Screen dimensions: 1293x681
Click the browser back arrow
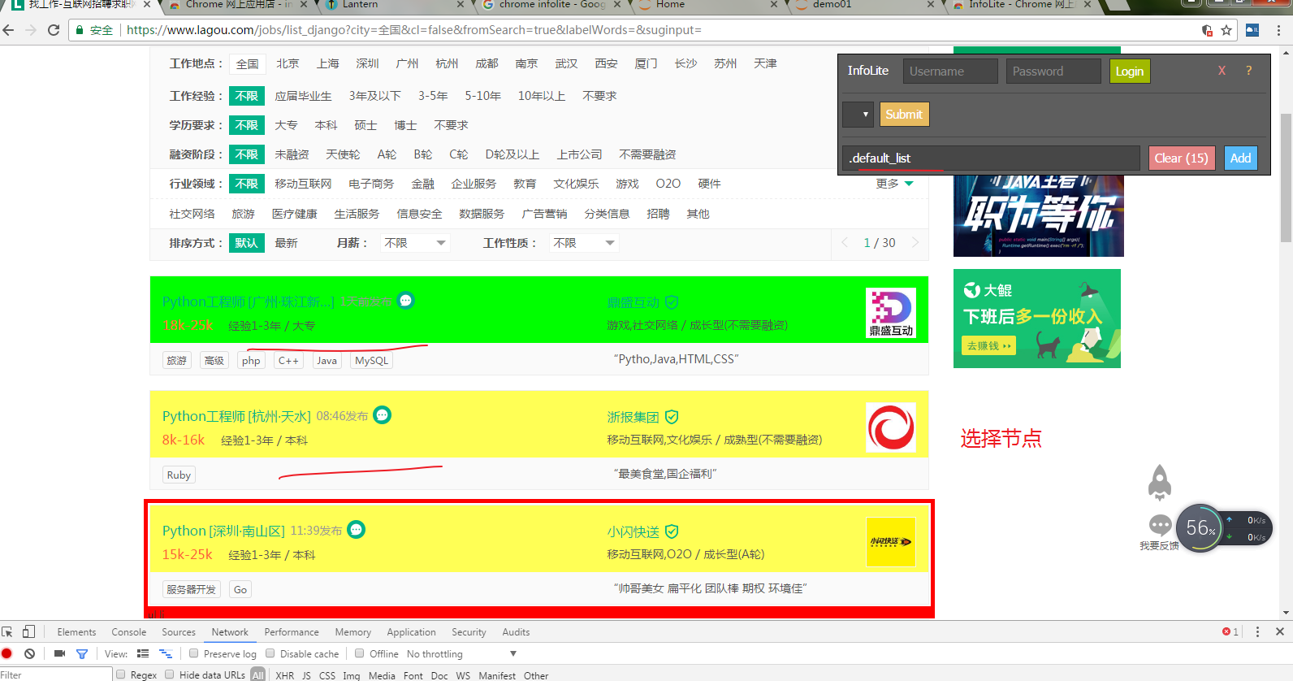[x=9, y=30]
